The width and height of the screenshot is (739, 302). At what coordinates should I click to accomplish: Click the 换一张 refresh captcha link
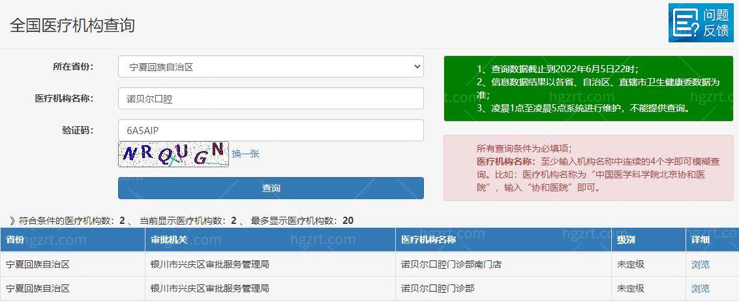245,154
